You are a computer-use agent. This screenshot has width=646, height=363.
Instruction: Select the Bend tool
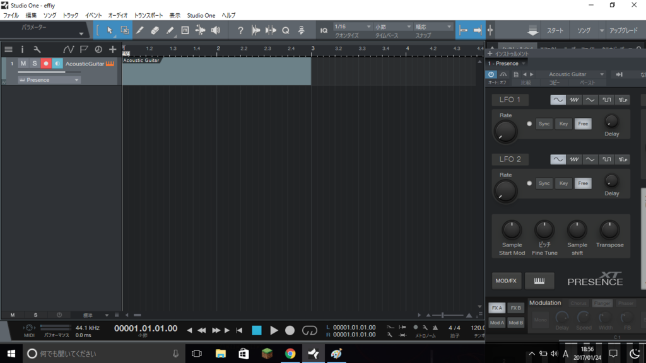pos(200,30)
